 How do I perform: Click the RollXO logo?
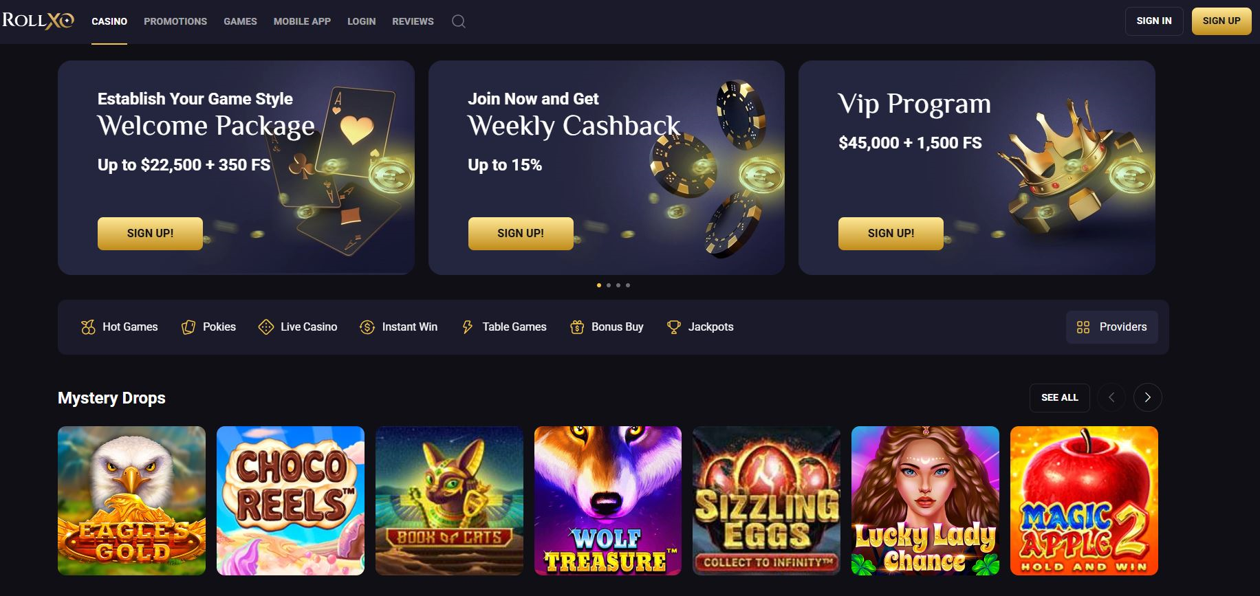point(38,21)
